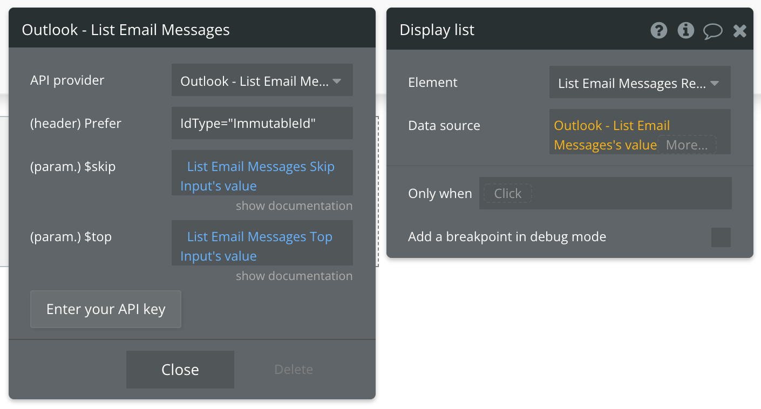
Task: Open the Element dropdown in Display list
Action: coord(640,82)
